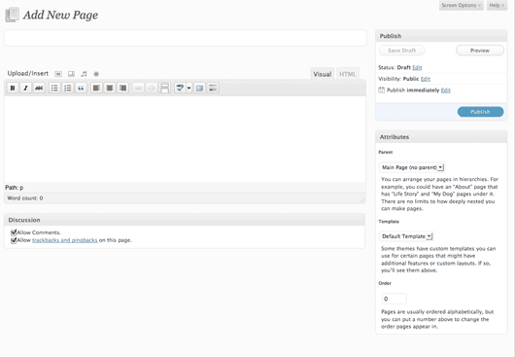The image size is (515, 357).
Task: Focus the Order number field
Action: coord(395,299)
